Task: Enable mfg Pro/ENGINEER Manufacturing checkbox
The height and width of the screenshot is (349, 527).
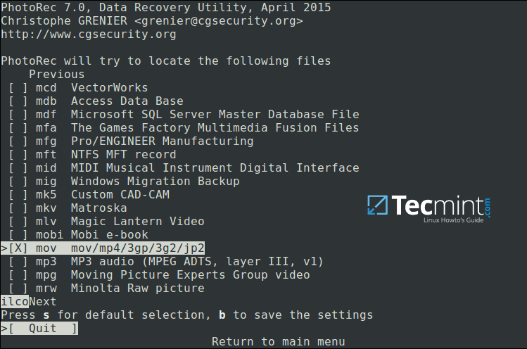Action: pyautogui.click(x=18, y=141)
